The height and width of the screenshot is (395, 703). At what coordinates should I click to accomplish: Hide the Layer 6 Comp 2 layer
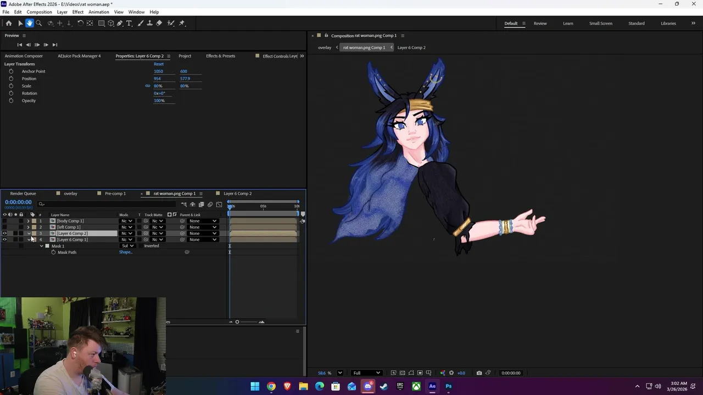pyautogui.click(x=5, y=233)
